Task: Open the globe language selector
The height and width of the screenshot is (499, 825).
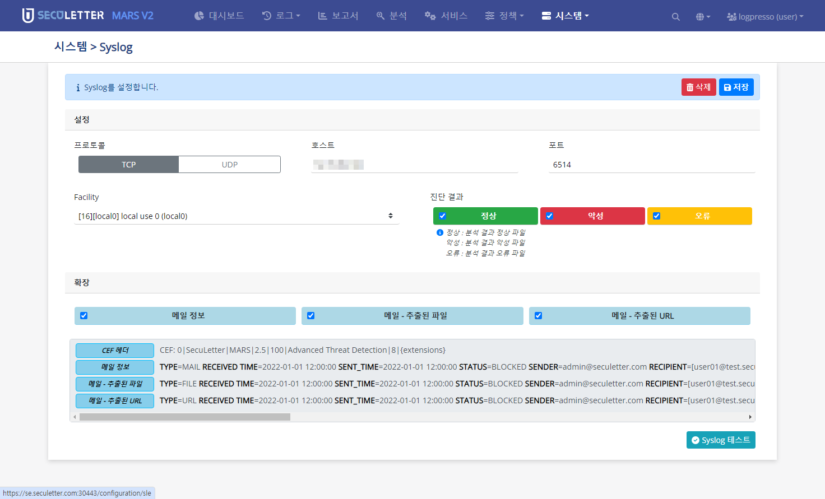Action: click(x=703, y=17)
